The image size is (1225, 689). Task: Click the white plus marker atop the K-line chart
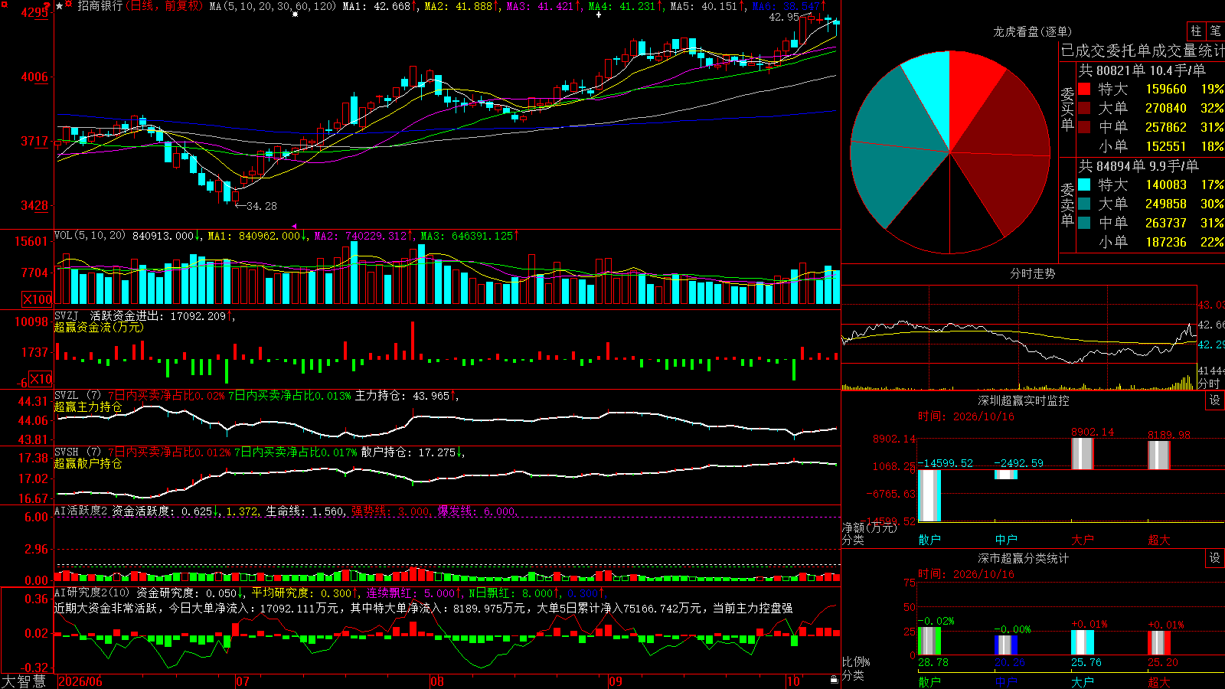point(599,14)
